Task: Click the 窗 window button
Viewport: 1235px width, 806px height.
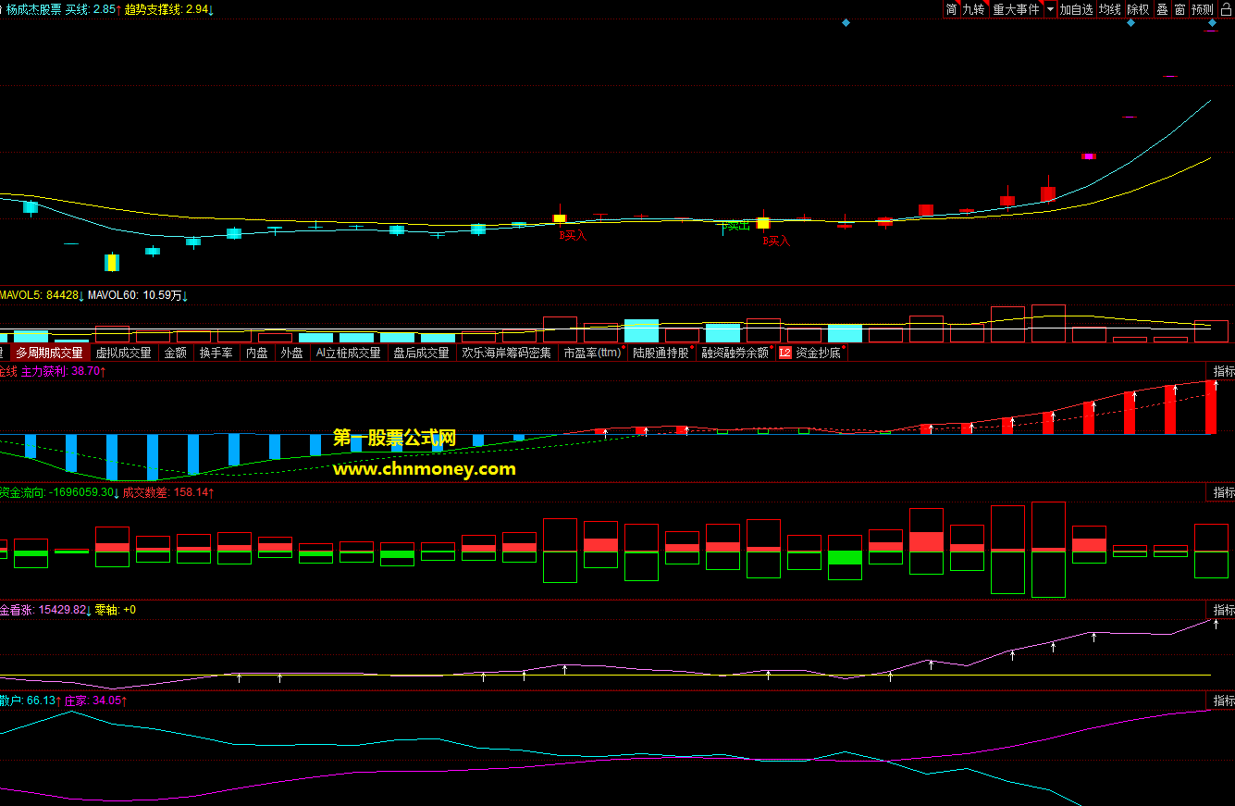Action: click(1179, 9)
